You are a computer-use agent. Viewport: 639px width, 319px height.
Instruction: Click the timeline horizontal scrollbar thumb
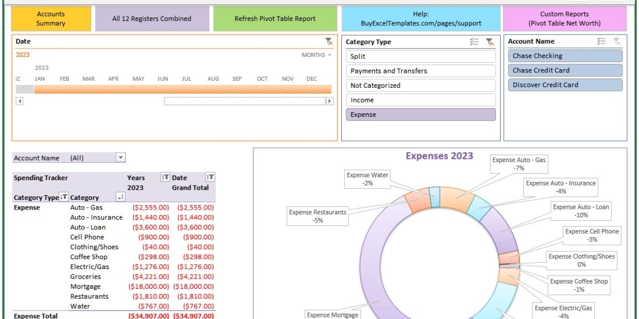tap(244, 101)
